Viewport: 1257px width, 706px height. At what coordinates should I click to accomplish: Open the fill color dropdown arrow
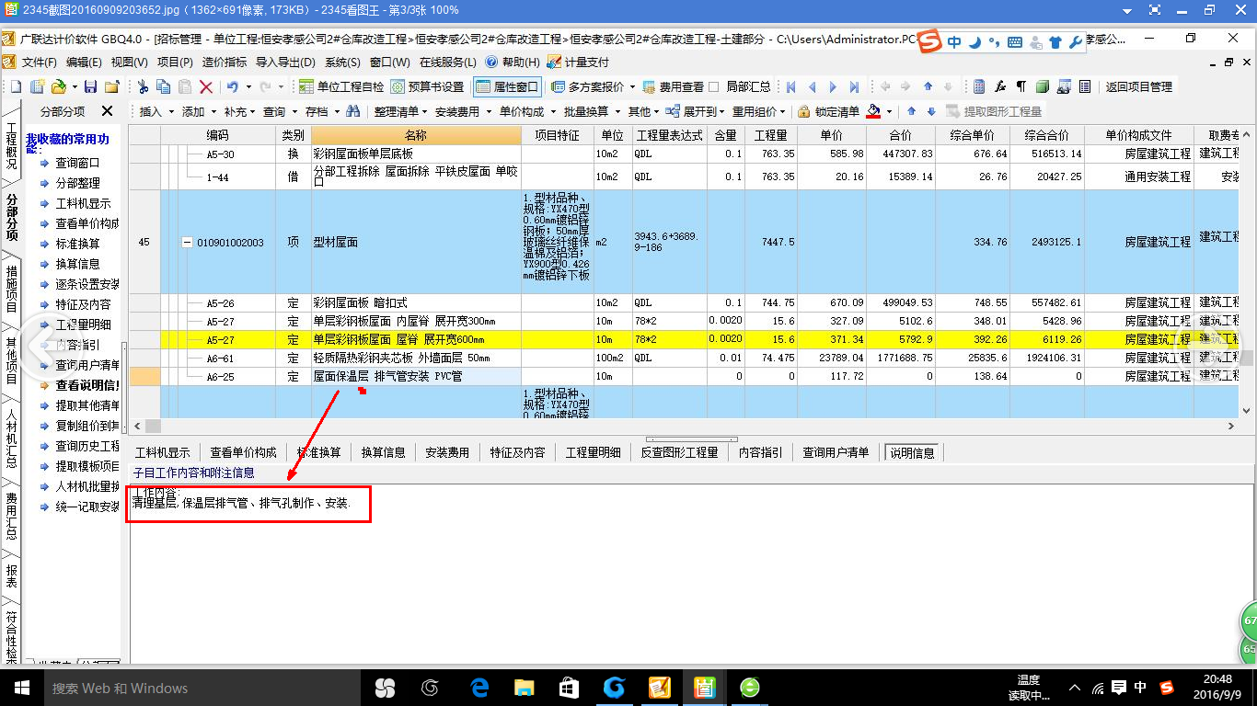[x=889, y=112]
